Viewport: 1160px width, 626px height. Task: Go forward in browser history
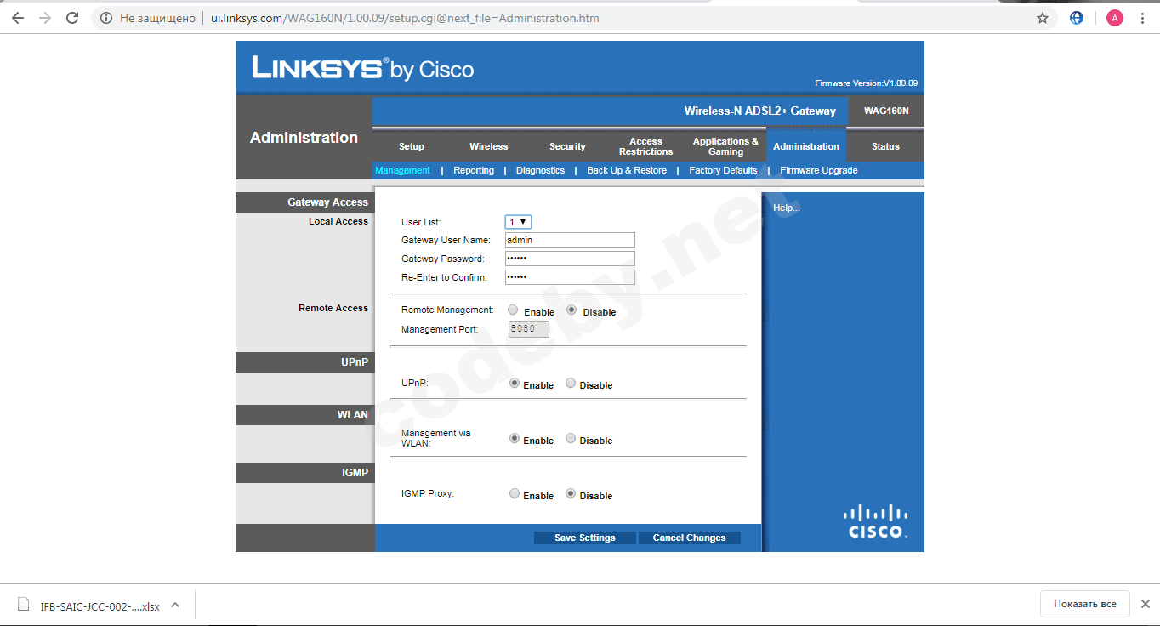pos(45,18)
